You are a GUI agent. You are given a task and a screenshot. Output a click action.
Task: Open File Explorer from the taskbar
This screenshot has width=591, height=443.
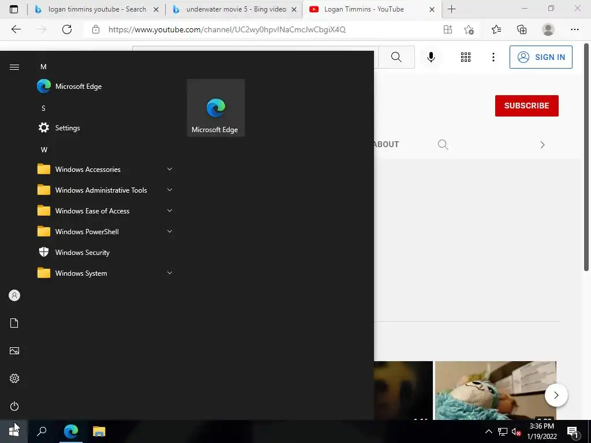[99, 431]
